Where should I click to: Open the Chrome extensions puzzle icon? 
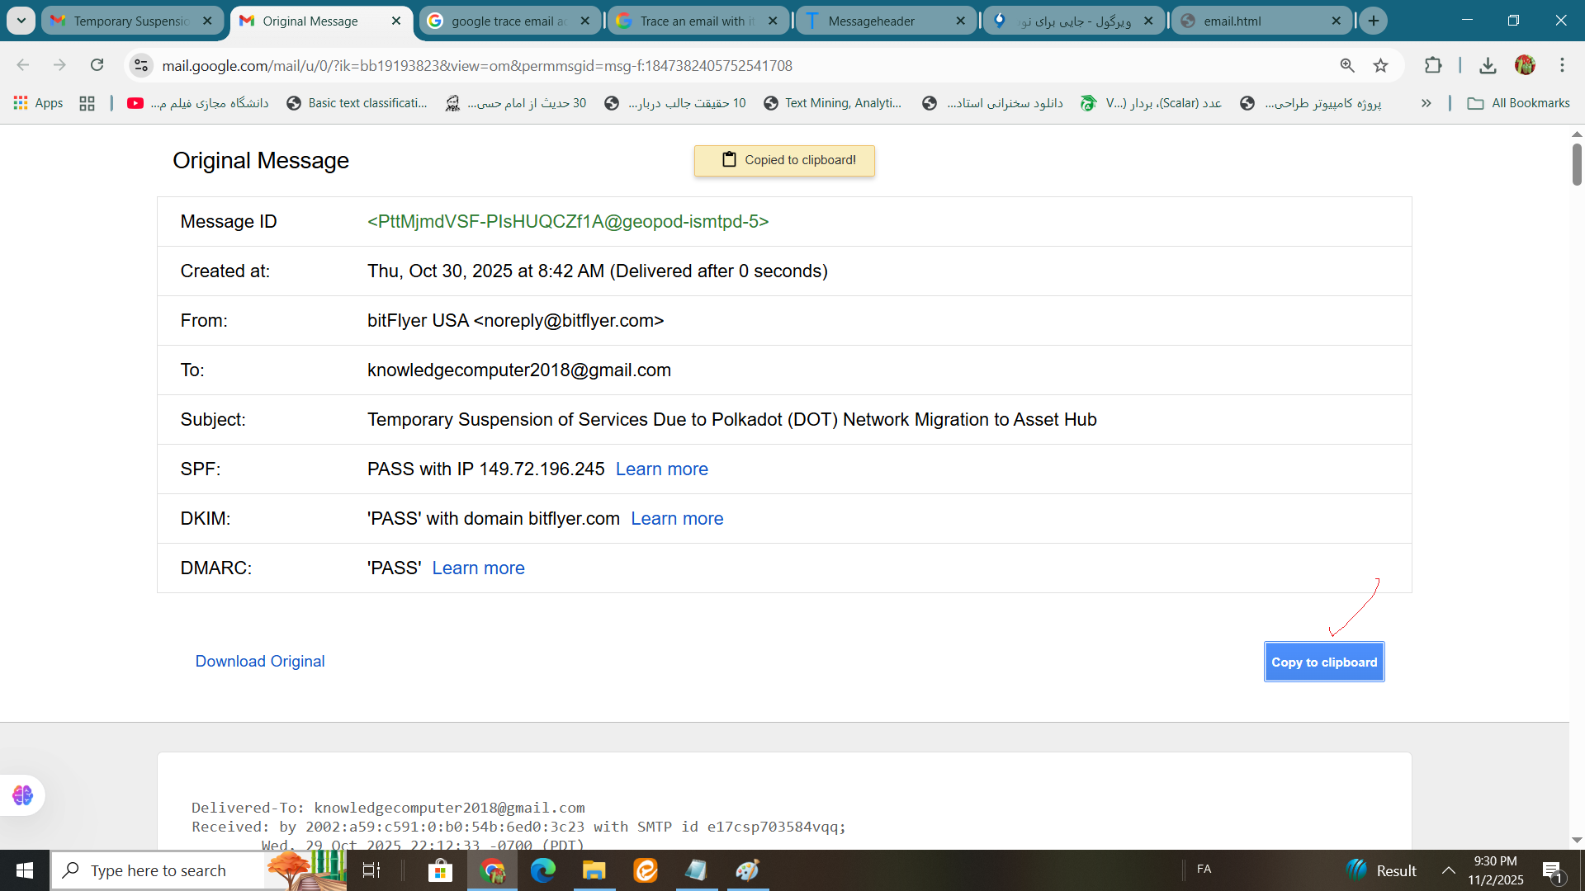click(1433, 65)
